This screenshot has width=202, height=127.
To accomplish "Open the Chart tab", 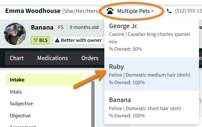I will pyautogui.click(x=17, y=58).
